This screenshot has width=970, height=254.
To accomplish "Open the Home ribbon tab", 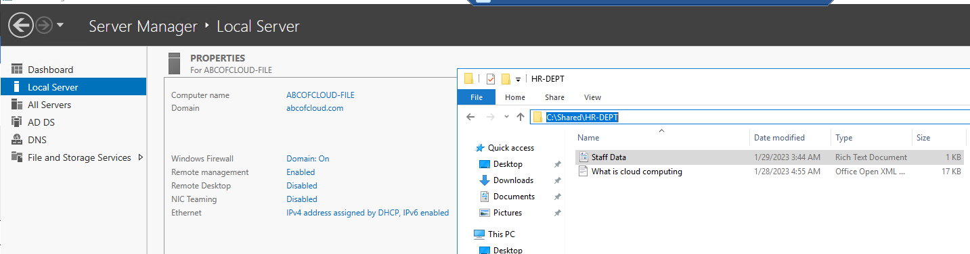I will coord(515,97).
